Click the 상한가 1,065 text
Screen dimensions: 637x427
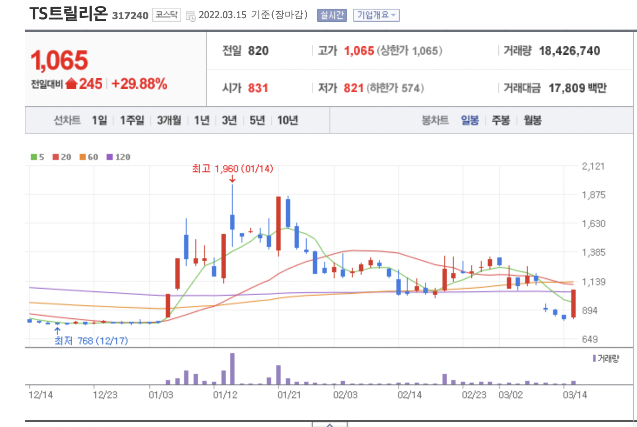point(409,51)
